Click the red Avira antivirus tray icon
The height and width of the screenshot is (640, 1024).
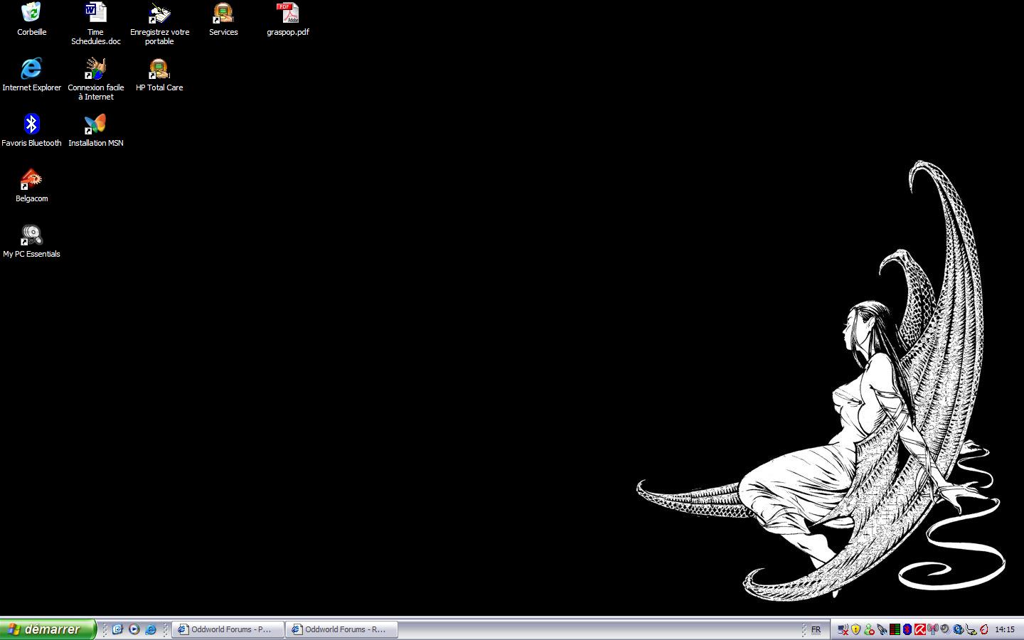point(919,629)
